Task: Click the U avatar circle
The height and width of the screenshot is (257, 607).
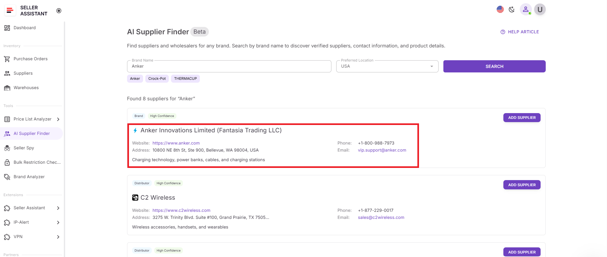Action: coord(540,10)
